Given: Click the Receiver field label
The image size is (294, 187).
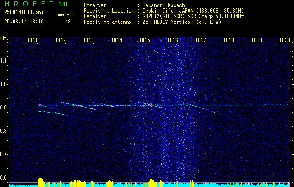Looking at the screenshot, I should (x=95, y=16).
